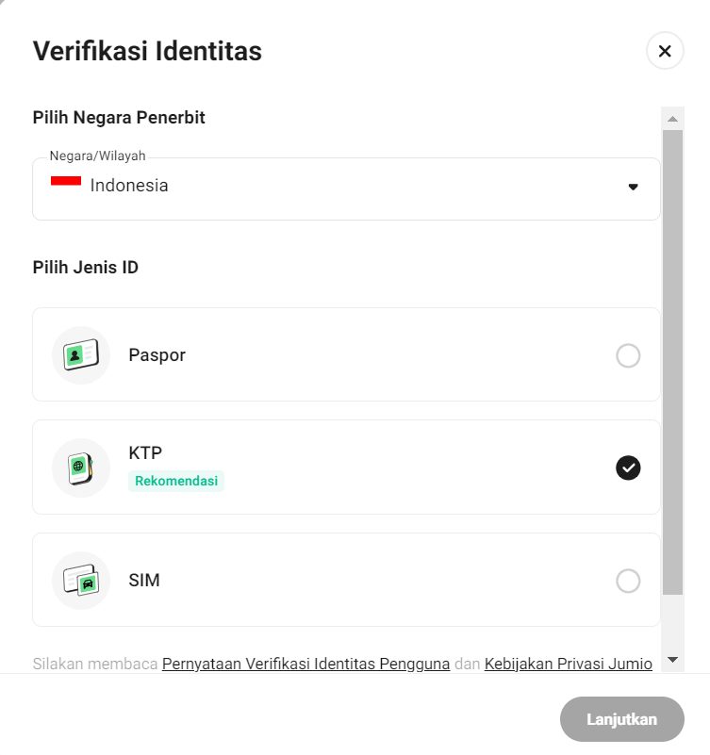Click the KTP document icon

(81, 468)
